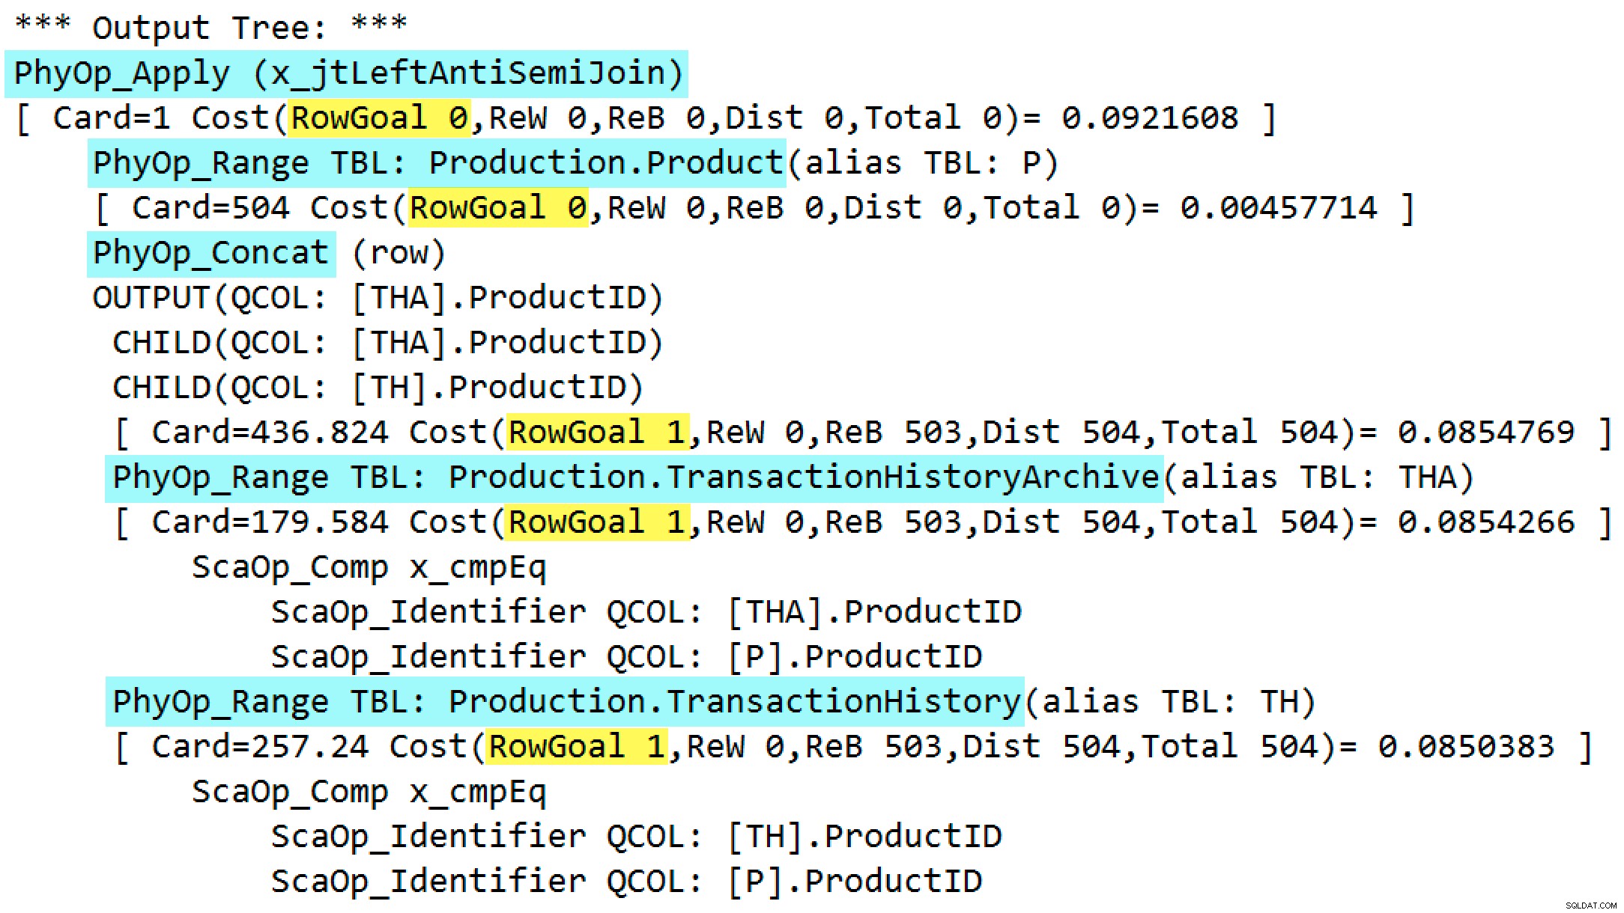Screen dimensions: 1624x913
Task: Select the TransactionHistoryArchive PhyOp_Range line
Action: point(634,477)
